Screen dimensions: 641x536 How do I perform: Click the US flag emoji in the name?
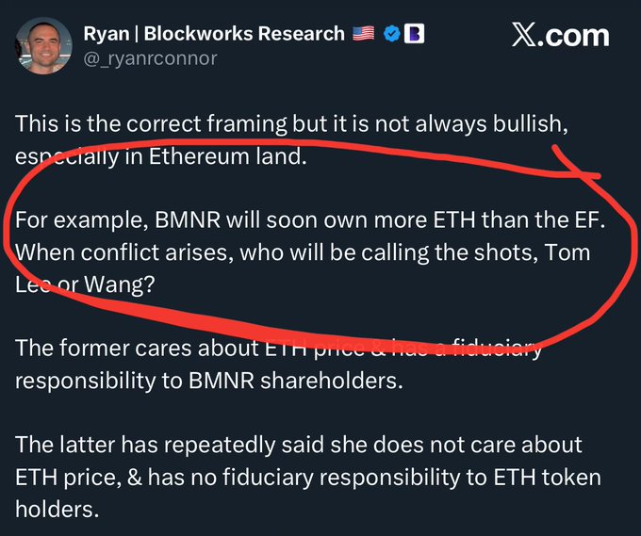363,34
